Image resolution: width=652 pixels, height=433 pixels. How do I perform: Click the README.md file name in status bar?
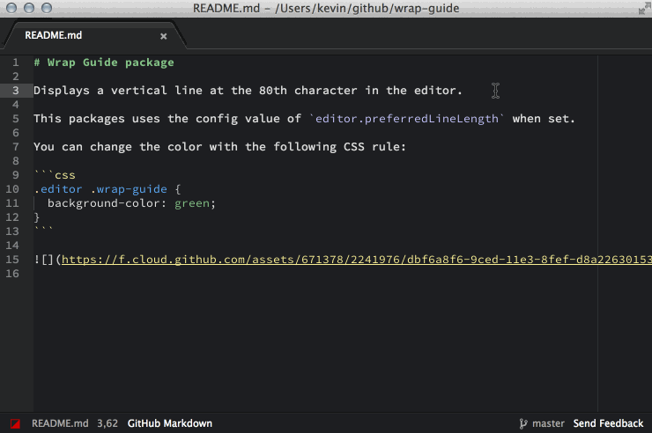[60, 423]
